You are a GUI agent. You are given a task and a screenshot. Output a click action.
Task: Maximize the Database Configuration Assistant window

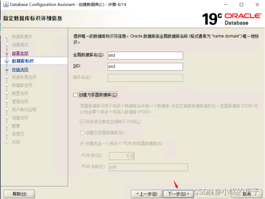(x=241, y=5)
